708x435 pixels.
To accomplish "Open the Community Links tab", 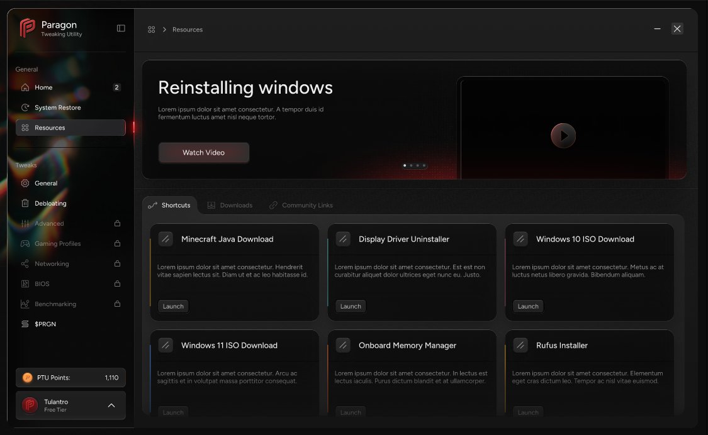I will point(301,206).
